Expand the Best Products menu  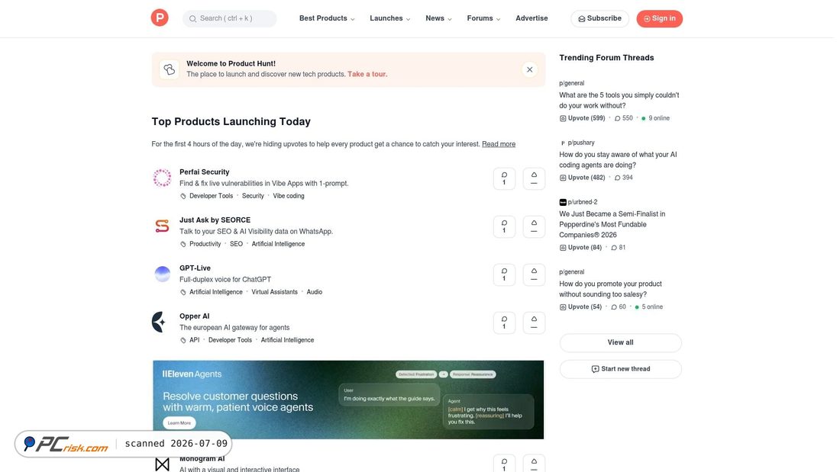pyautogui.click(x=327, y=18)
